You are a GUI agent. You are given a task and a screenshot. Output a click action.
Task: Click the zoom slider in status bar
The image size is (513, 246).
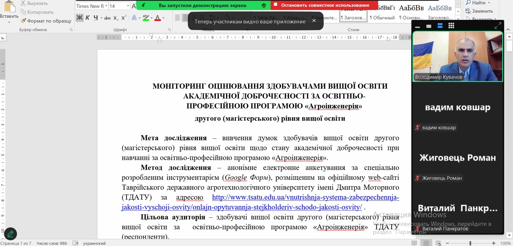coord(470,243)
